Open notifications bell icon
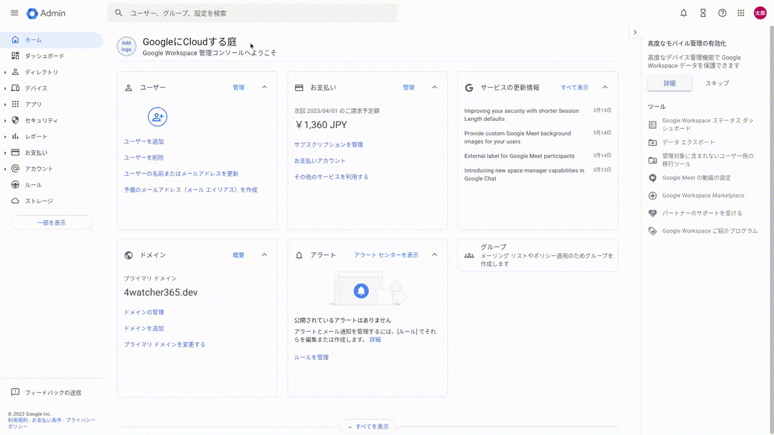The width and height of the screenshot is (774, 435). [684, 13]
